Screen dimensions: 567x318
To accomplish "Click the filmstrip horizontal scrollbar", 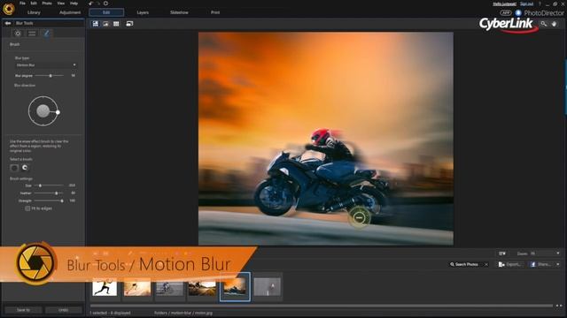I will pos(321,306).
